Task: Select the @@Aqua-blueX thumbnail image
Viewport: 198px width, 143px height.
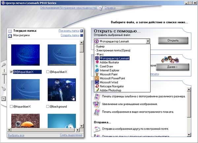Action: (x=25, y=55)
